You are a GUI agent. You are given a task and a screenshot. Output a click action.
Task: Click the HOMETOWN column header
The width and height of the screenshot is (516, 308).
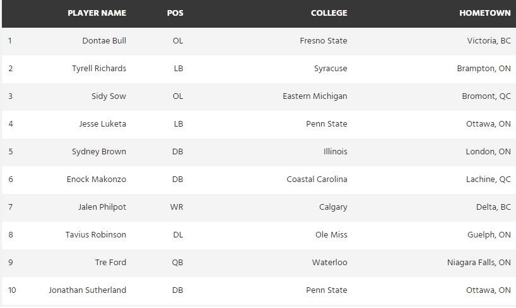pyautogui.click(x=485, y=13)
